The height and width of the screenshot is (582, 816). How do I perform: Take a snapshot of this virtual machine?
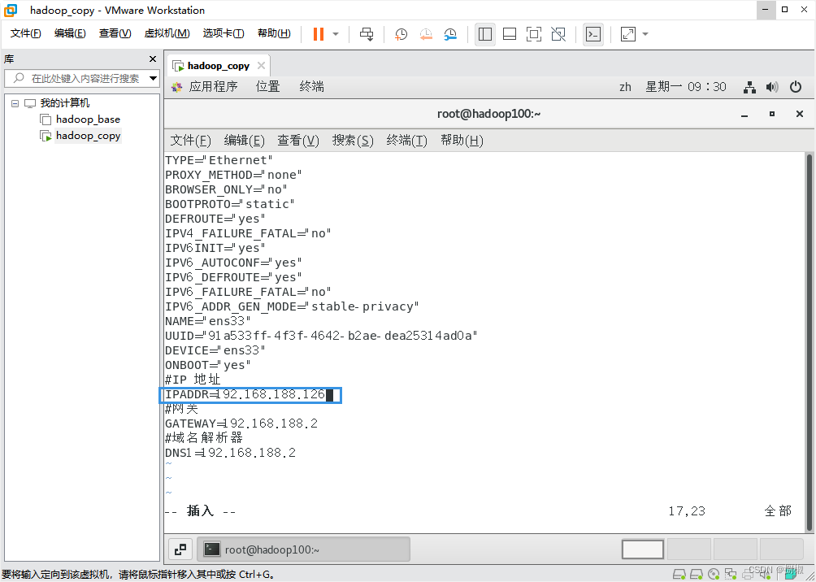(x=401, y=34)
